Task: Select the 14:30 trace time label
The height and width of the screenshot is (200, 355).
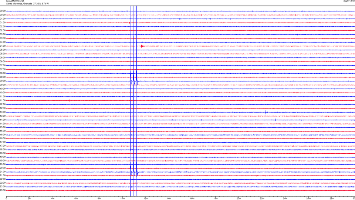Action: click(3, 124)
